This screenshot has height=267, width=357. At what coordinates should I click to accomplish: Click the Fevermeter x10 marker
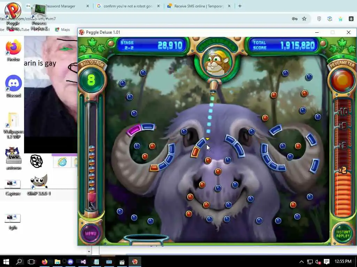tap(343, 112)
